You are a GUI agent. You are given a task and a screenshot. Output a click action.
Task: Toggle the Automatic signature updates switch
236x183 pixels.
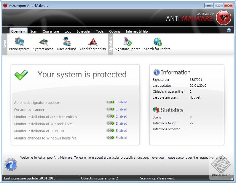pyautogui.click(x=110, y=102)
